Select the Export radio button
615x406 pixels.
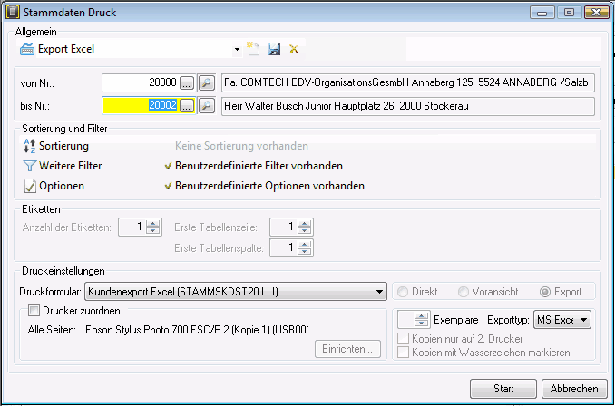point(545,292)
